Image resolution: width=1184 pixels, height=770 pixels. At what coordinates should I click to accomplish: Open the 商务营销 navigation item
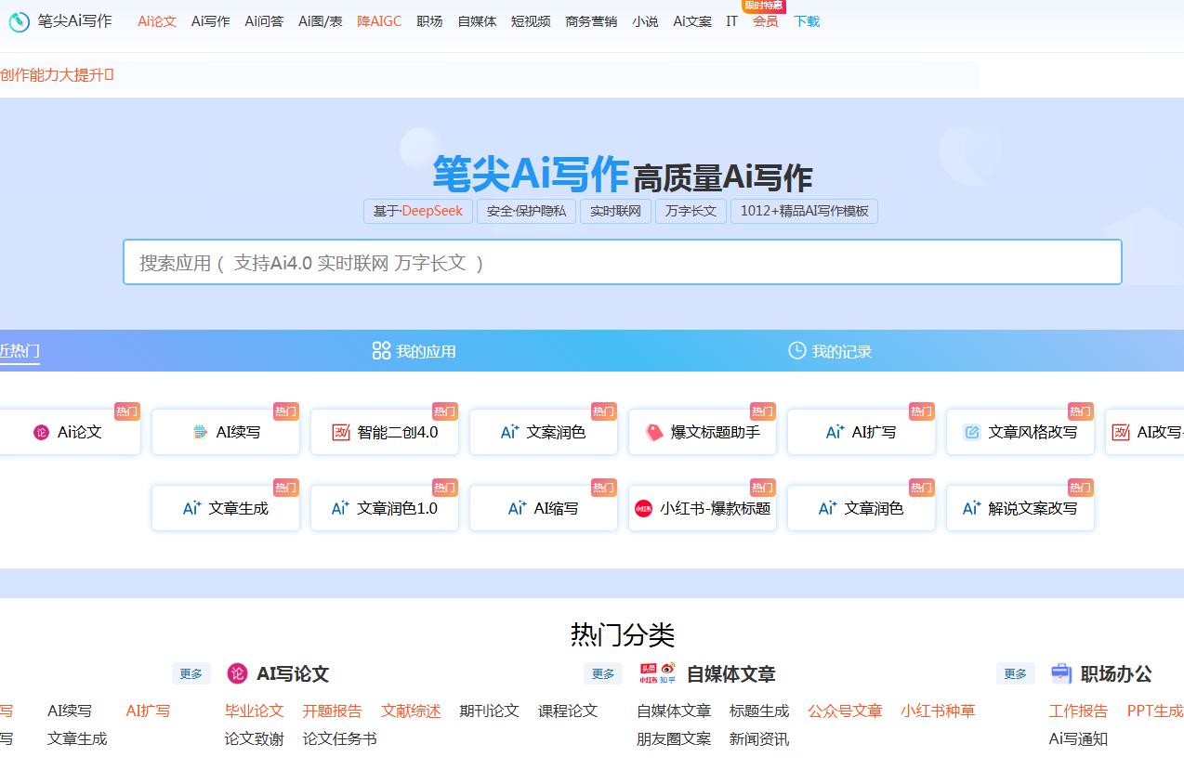(x=591, y=21)
